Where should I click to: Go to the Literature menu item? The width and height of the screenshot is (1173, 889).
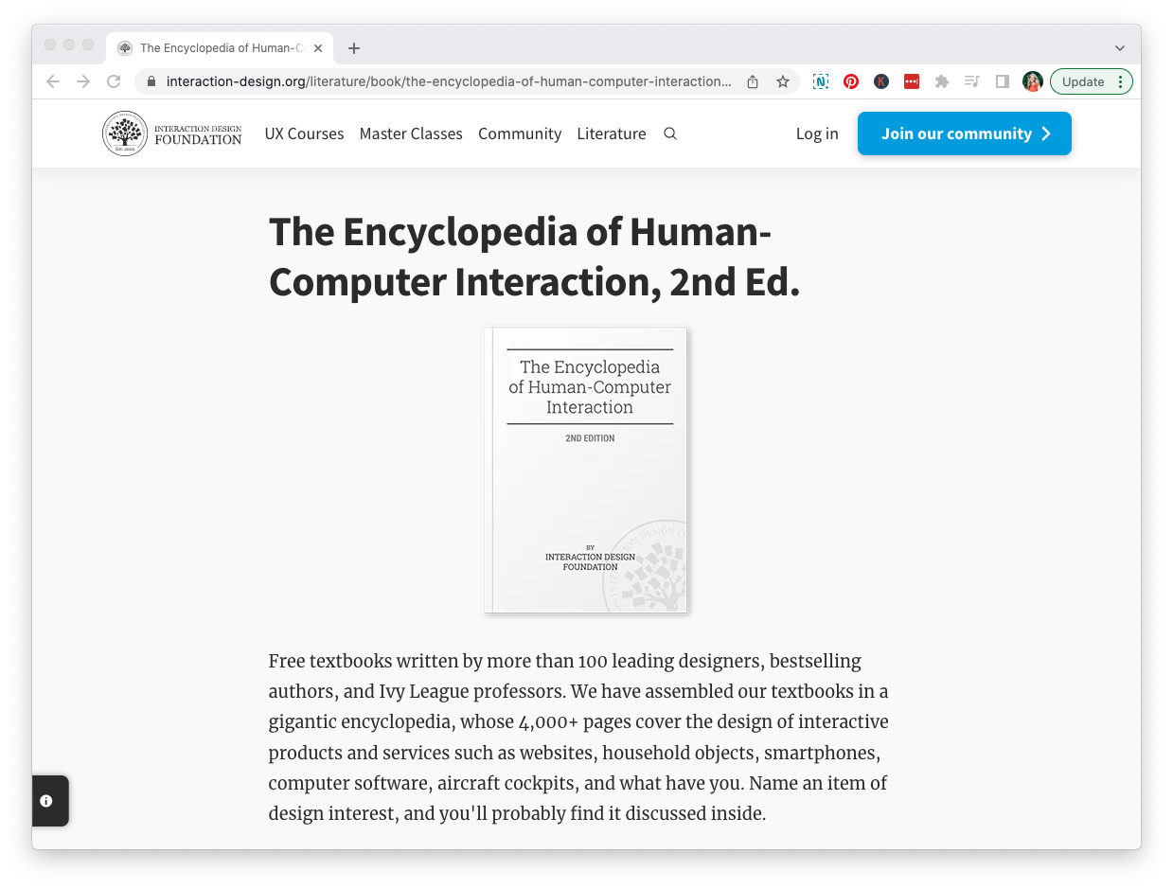click(x=611, y=133)
